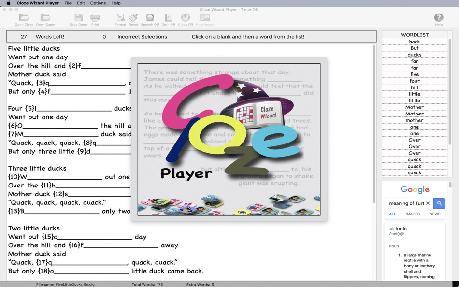Open the Options menu

(98, 3)
